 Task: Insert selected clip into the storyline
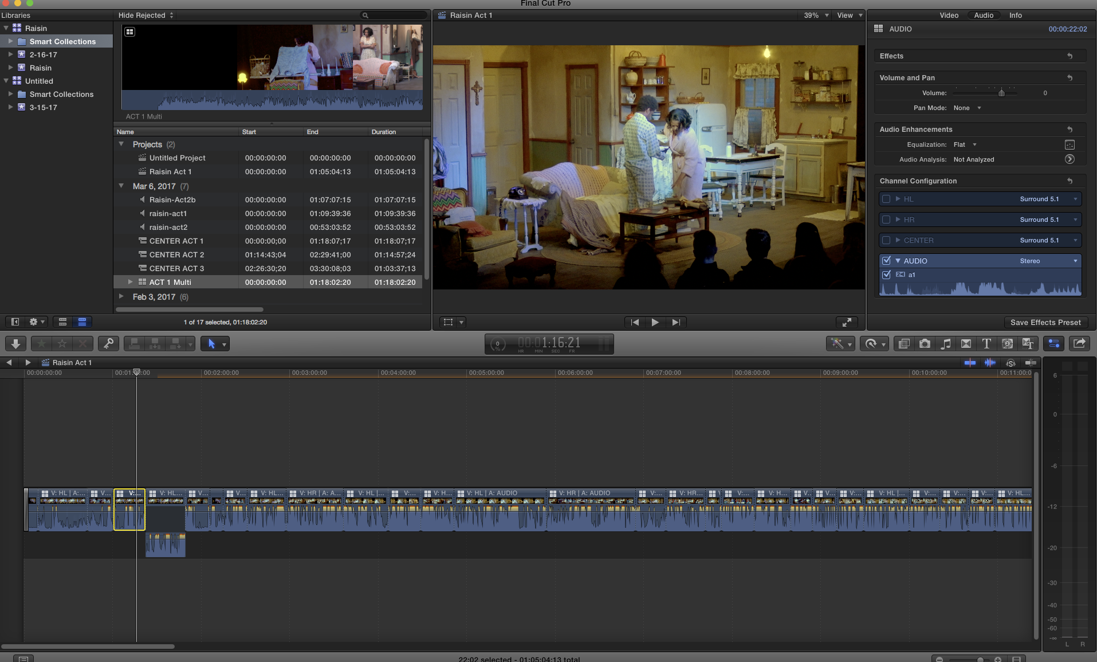tap(155, 343)
